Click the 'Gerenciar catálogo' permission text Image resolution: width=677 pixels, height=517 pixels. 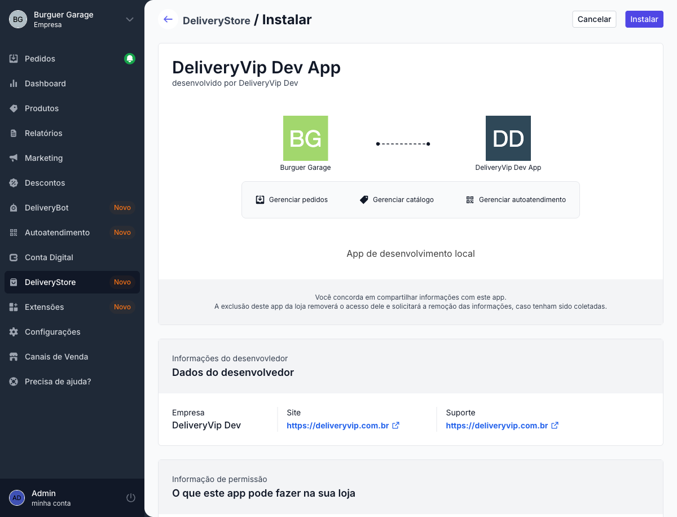tap(403, 200)
